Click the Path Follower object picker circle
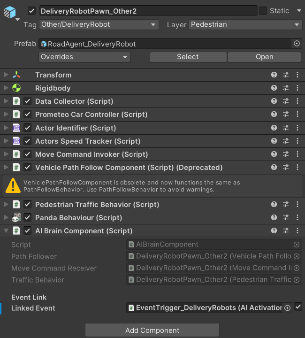This screenshot has width=305, height=338. (297, 256)
